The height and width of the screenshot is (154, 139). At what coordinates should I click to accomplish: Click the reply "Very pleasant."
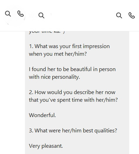click(46, 146)
